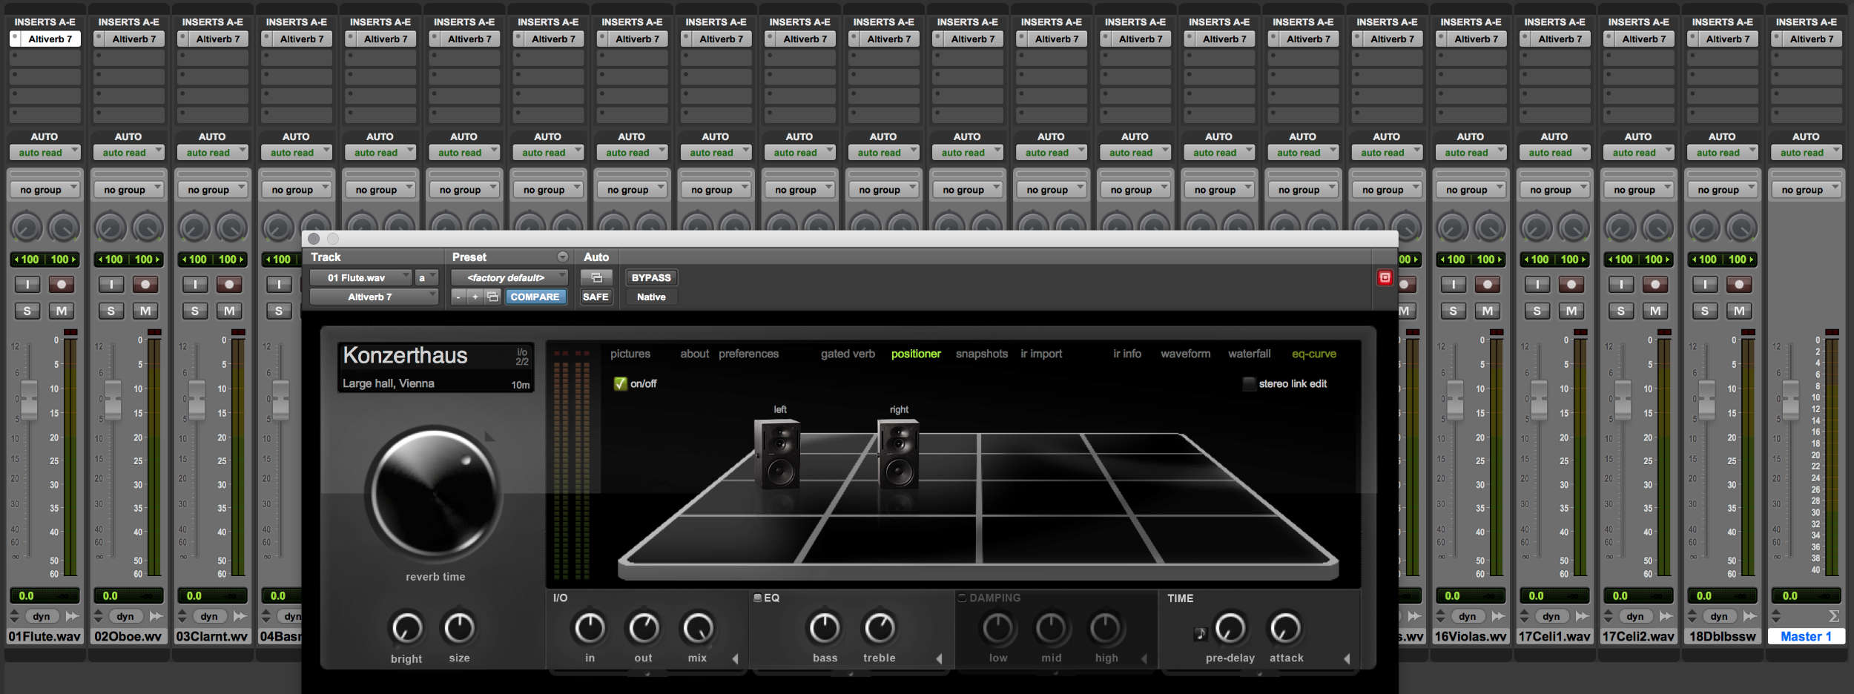Screen dimensions: 1854x694
Task: Open the positioner tab
Action: tap(916, 354)
